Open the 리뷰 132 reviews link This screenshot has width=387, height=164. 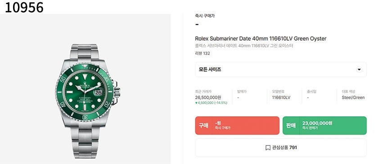pyautogui.click(x=202, y=53)
